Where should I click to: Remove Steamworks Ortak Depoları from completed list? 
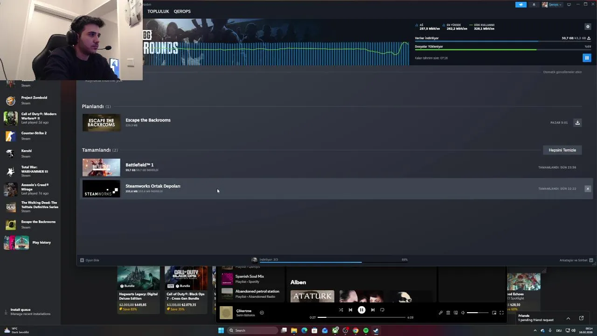[x=588, y=189]
